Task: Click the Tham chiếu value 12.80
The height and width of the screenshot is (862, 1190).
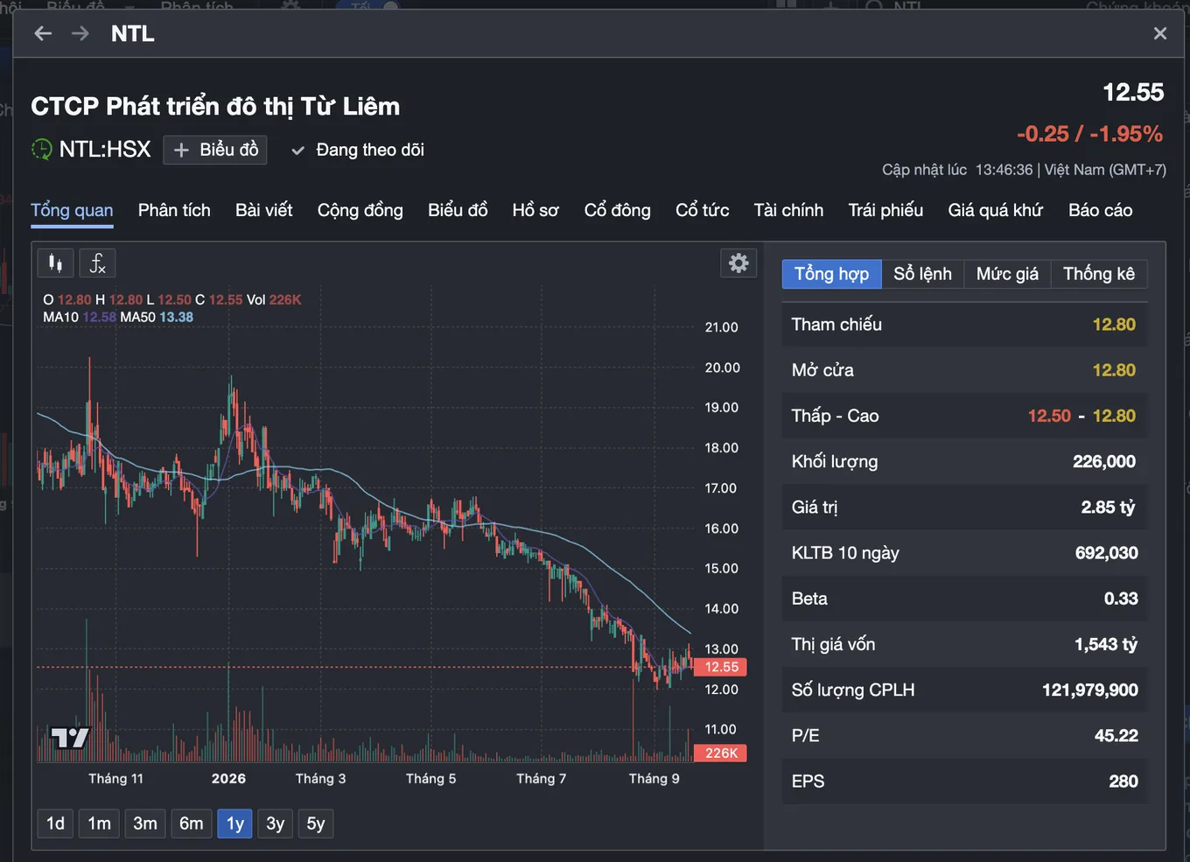Action: (x=1114, y=325)
